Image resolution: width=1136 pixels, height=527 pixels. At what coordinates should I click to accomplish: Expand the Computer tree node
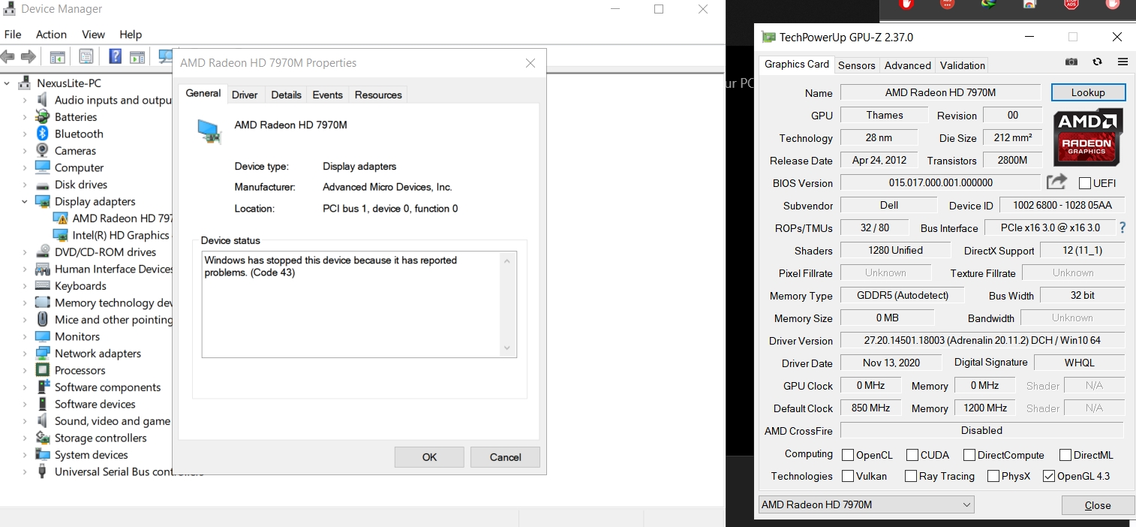click(25, 167)
